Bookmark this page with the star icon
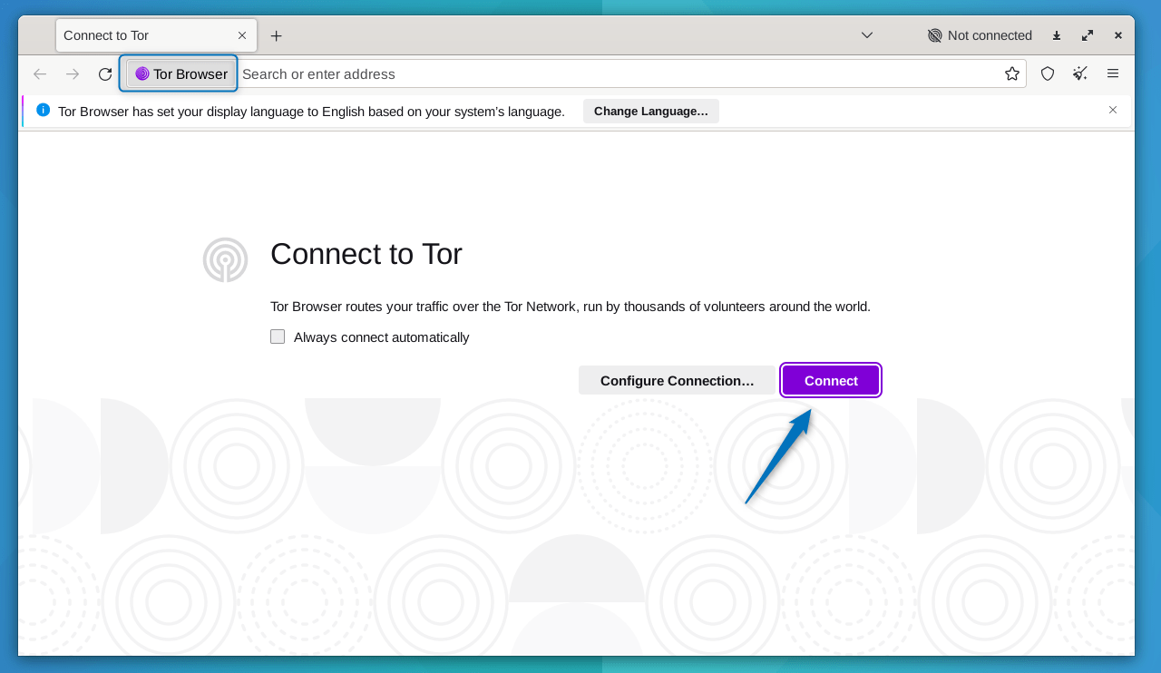 pos(1011,73)
